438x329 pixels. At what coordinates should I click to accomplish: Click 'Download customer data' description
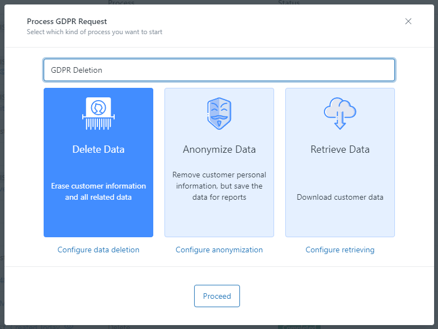[x=340, y=197]
